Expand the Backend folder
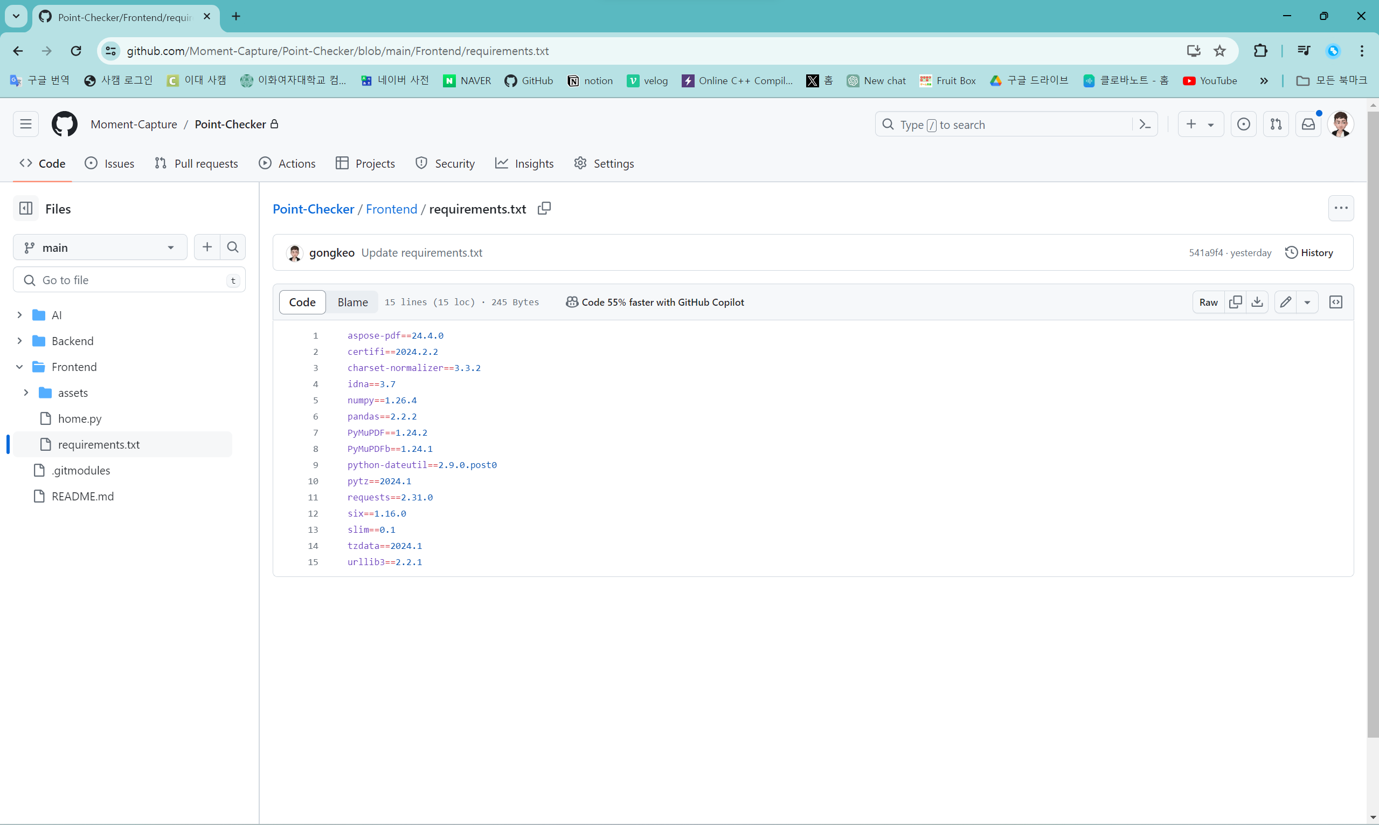 pyautogui.click(x=19, y=341)
